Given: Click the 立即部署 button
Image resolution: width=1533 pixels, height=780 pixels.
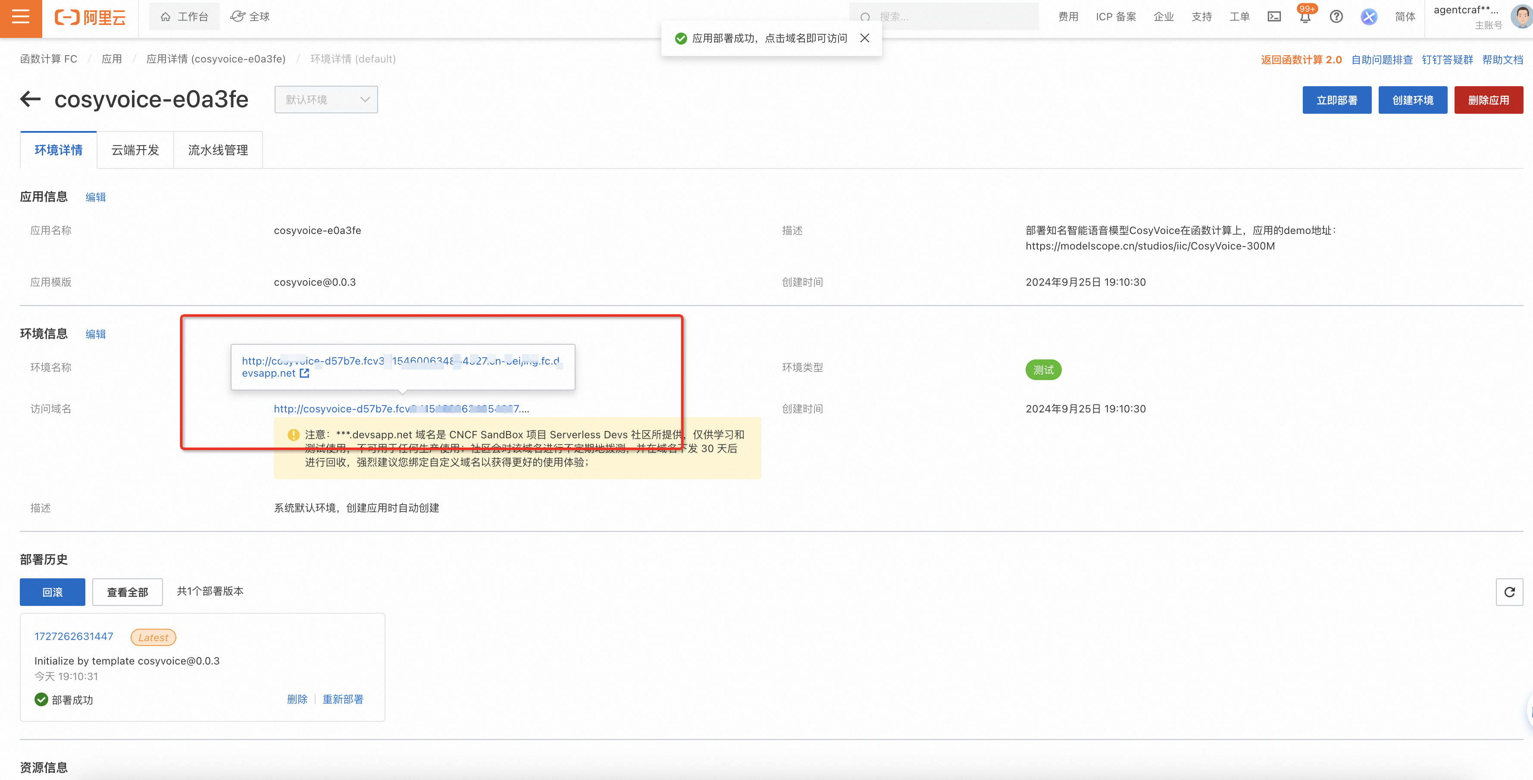Looking at the screenshot, I should [1336, 100].
